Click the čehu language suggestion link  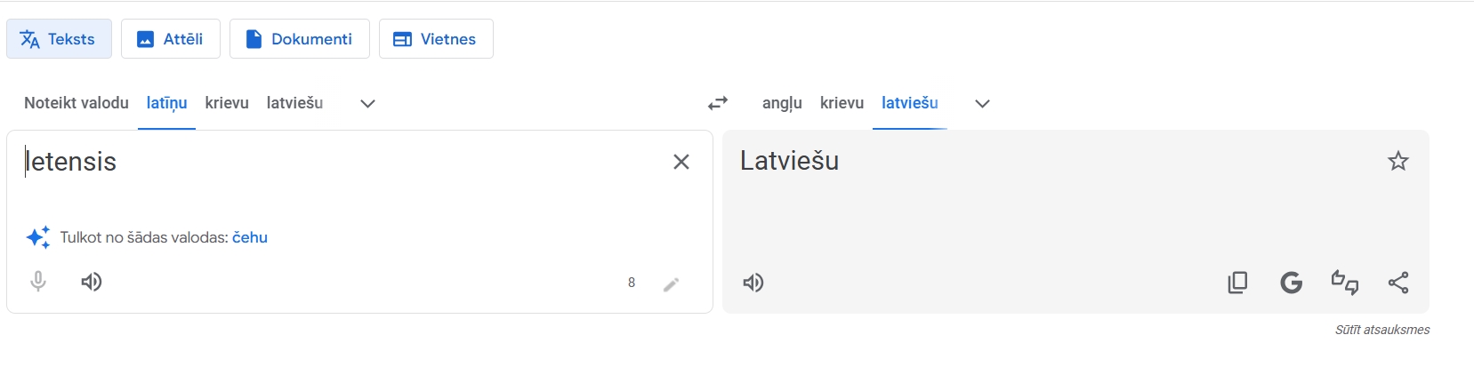[250, 237]
